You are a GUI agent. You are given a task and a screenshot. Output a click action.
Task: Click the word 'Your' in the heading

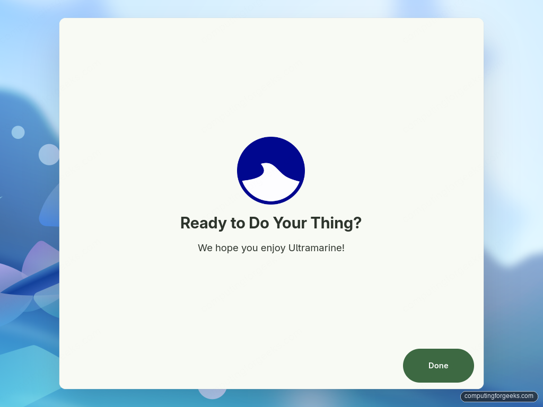(x=290, y=223)
